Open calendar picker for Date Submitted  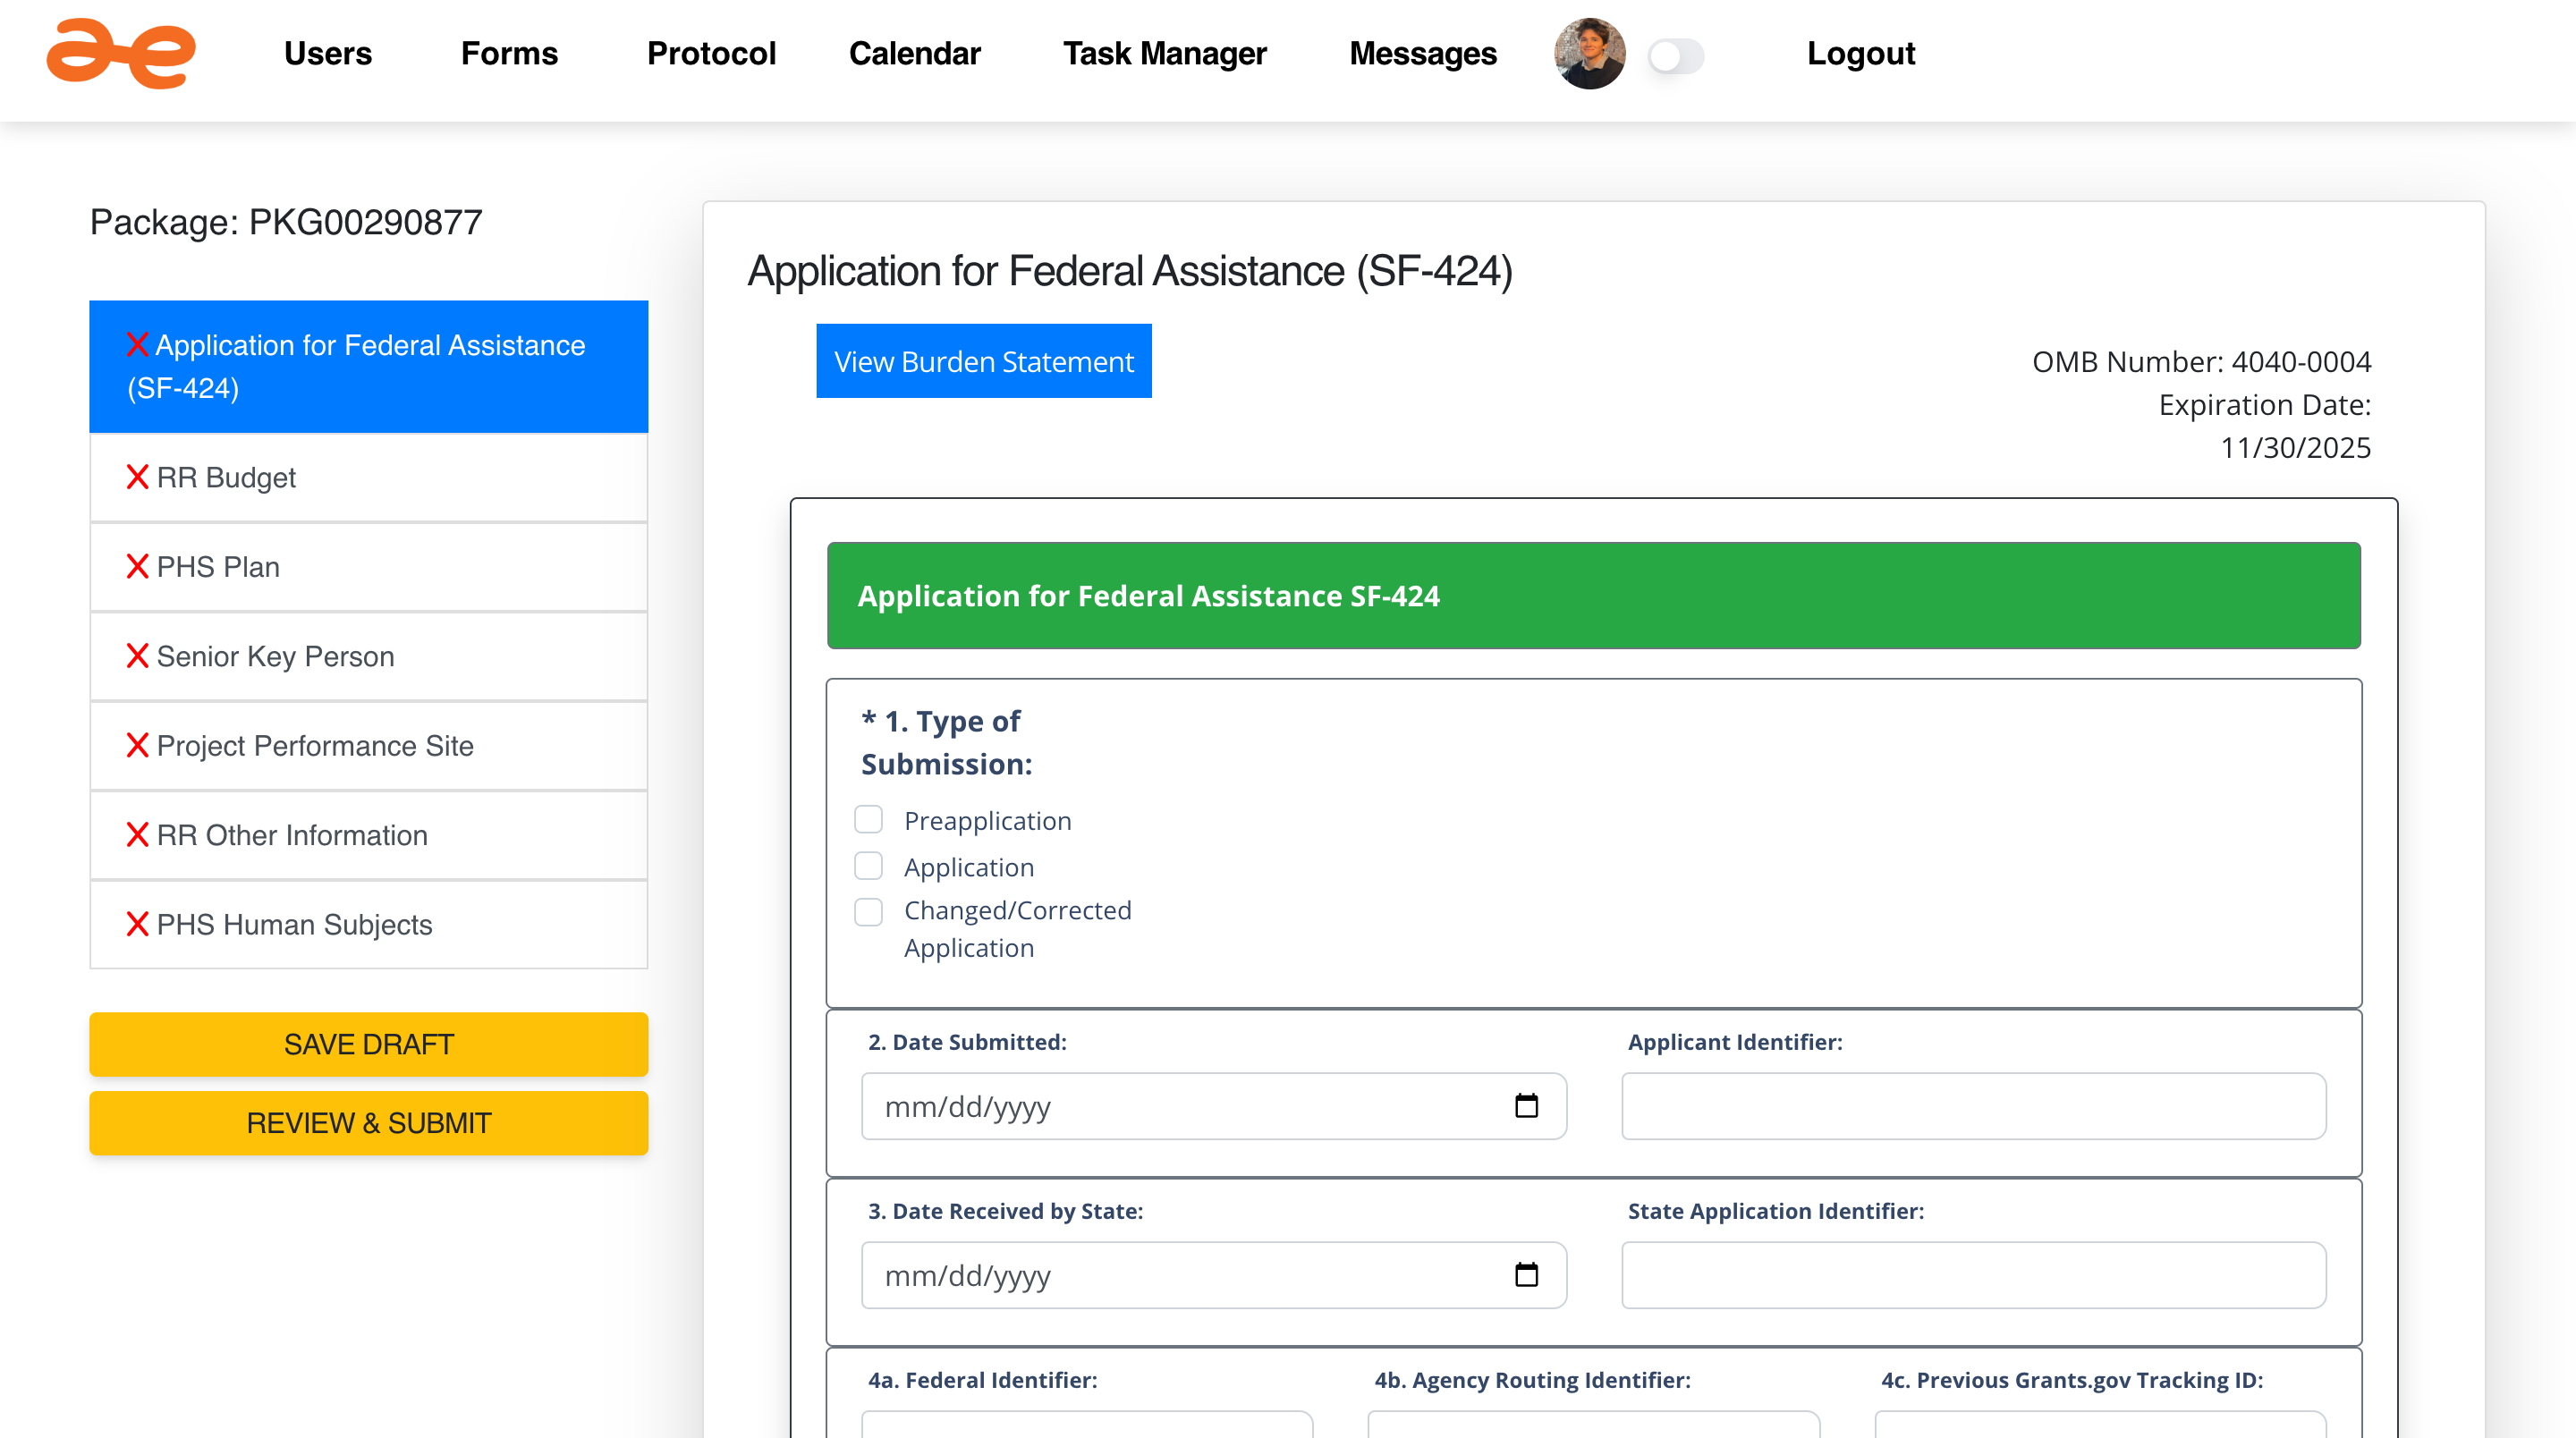click(x=1525, y=1106)
